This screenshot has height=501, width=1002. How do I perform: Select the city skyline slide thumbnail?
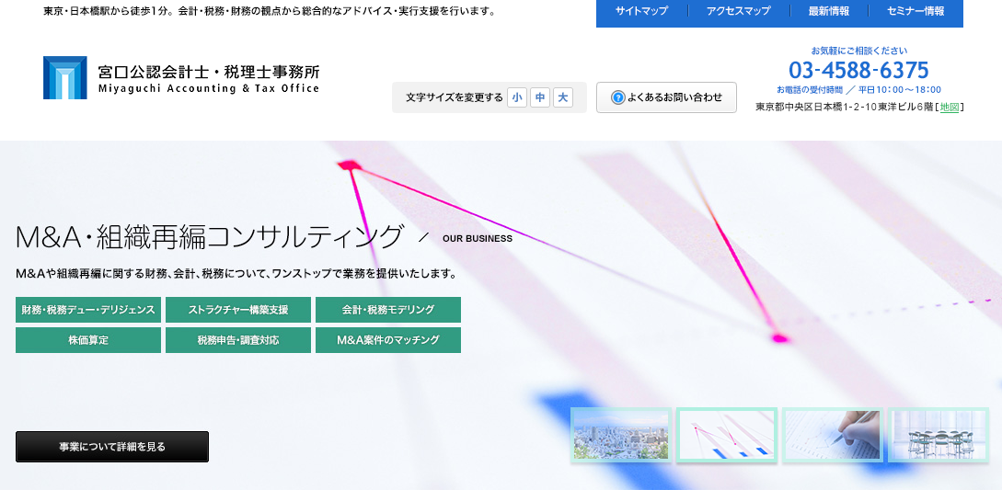[x=621, y=435]
